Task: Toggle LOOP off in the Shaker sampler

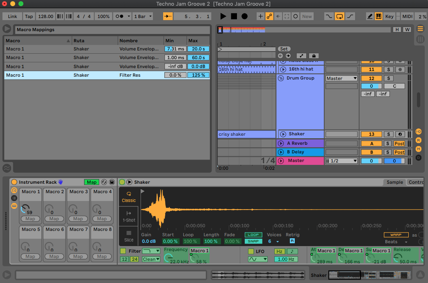Action: [x=253, y=235]
